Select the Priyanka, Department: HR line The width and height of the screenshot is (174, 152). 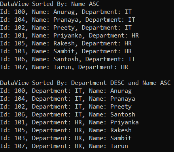[x=69, y=36]
